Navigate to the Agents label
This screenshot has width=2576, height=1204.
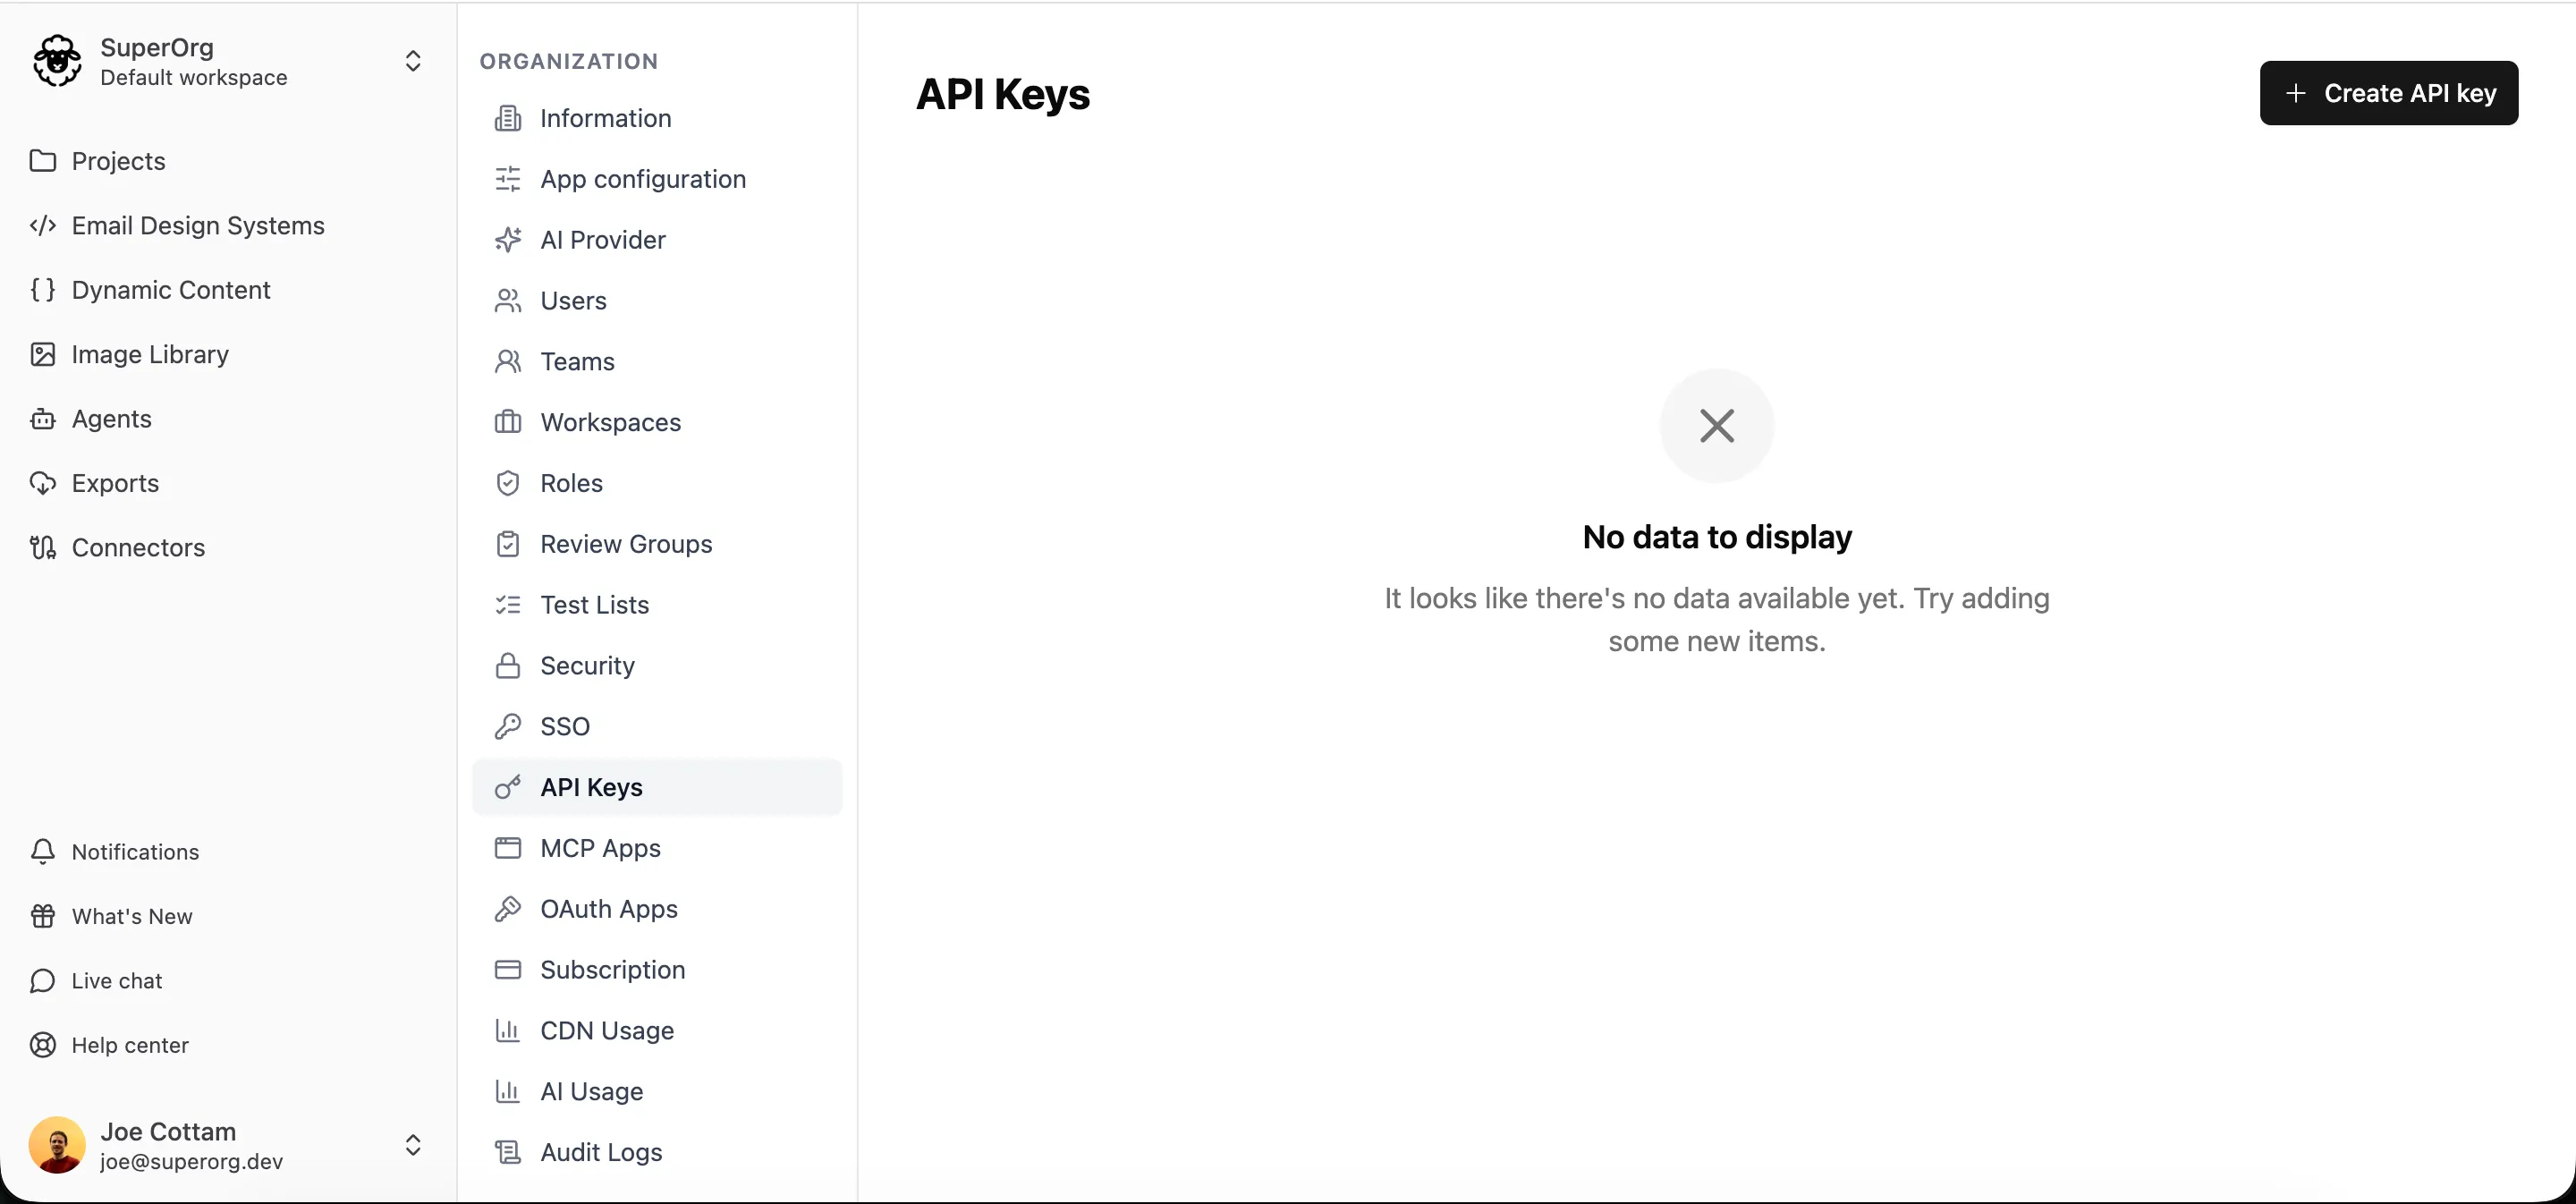point(112,420)
